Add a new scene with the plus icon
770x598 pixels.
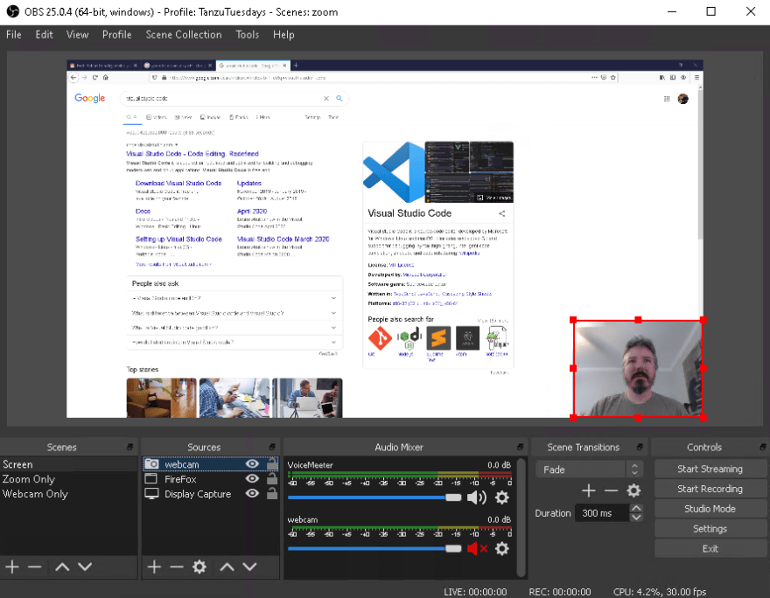pos(12,567)
